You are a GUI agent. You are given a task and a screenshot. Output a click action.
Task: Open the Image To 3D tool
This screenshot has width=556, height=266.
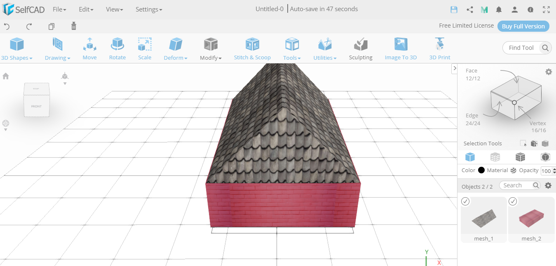click(400, 48)
